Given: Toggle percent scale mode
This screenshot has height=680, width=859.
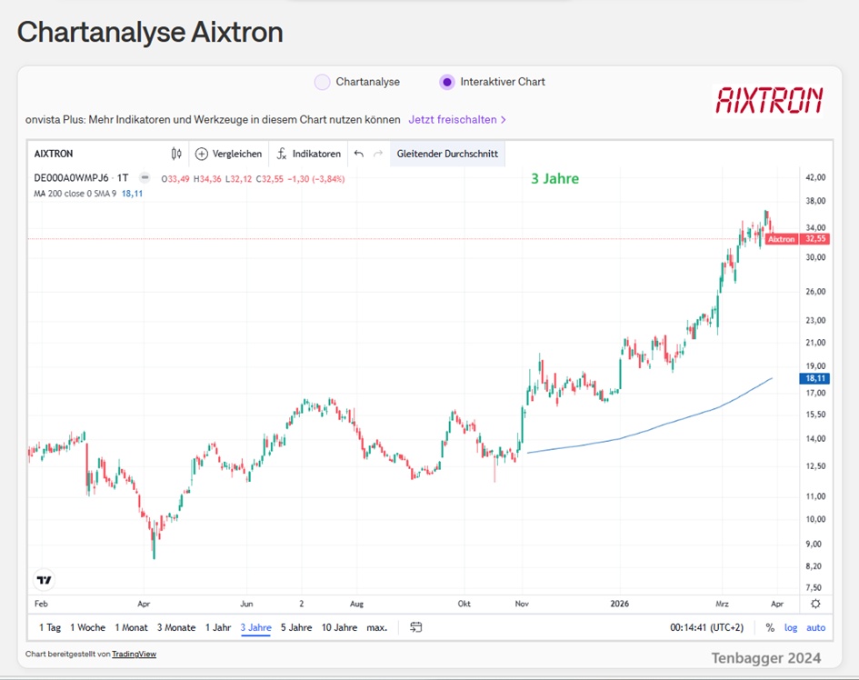Looking at the screenshot, I should 770,627.
